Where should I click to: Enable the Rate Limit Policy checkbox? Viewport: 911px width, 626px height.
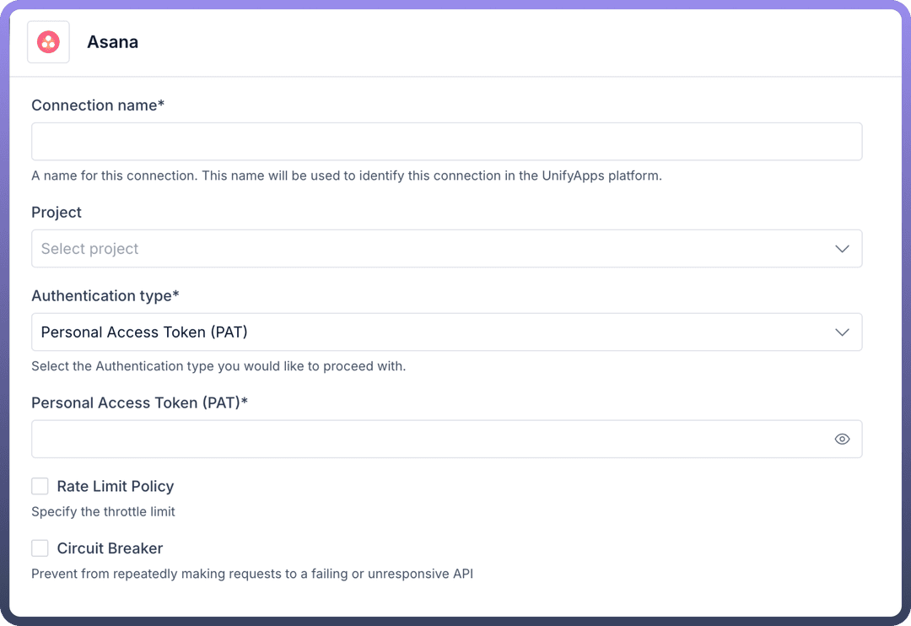coord(40,486)
